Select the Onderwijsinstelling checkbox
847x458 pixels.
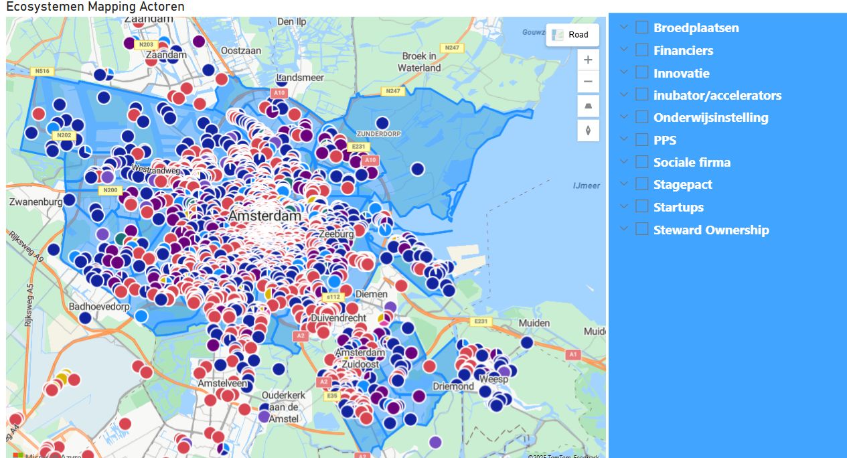coord(642,117)
